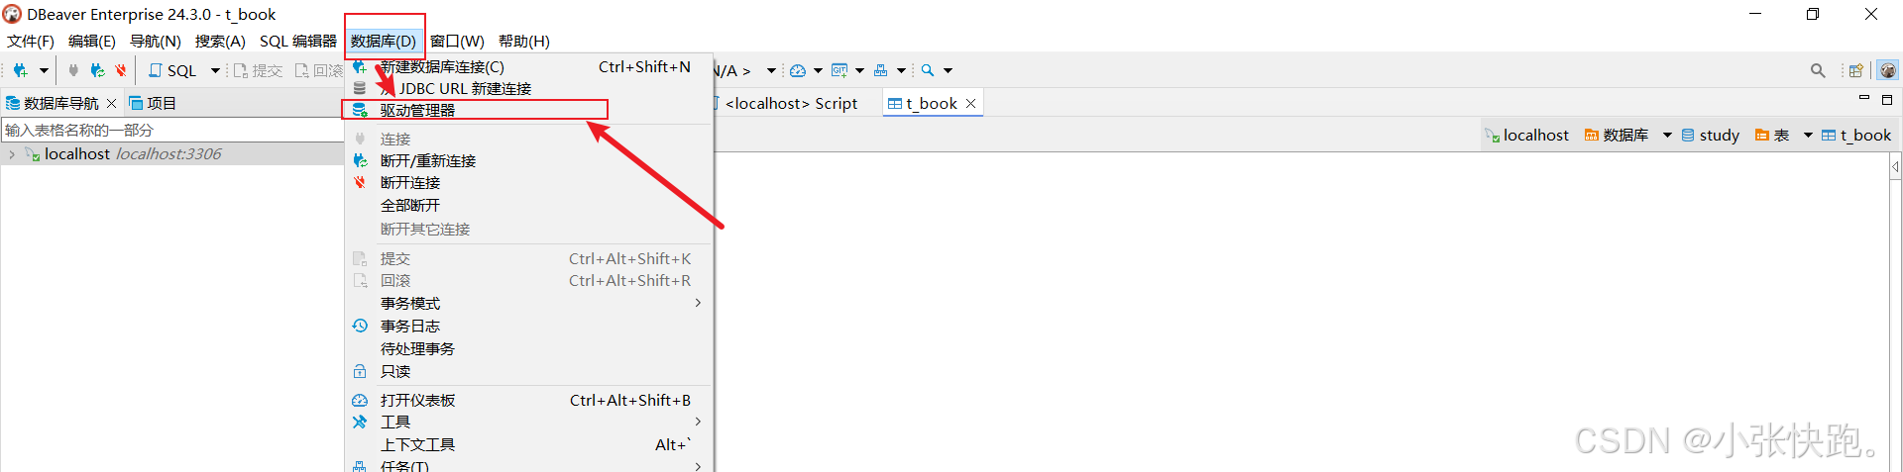Choose 驱动管理器 from the menu
The height and width of the screenshot is (472, 1903).
(x=528, y=110)
